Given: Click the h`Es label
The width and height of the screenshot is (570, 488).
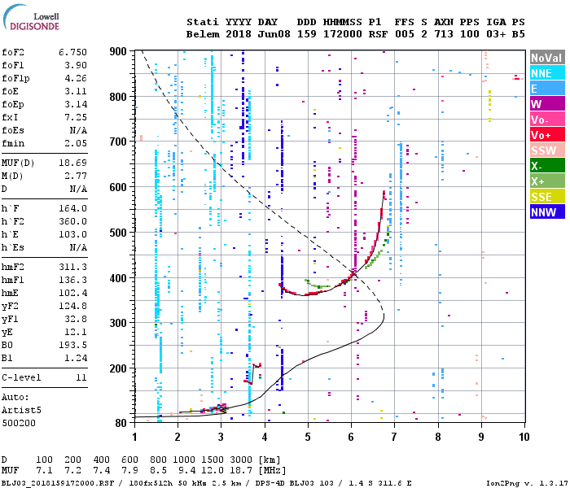Looking at the screenshot, I should pos(13,247).
